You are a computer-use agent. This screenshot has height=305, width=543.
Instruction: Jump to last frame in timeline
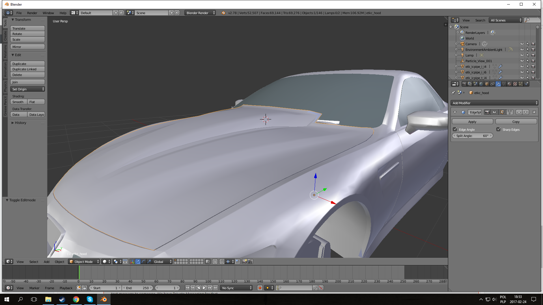pyautogui.click(x=216, y=288)
